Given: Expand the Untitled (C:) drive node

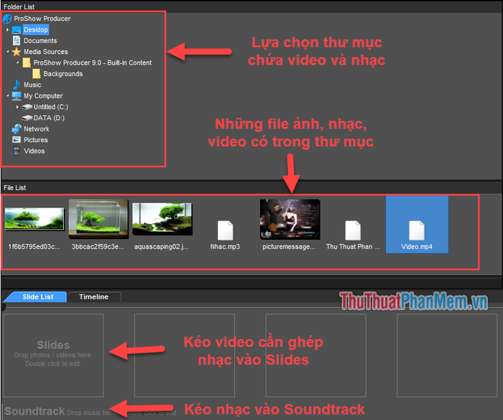Looking at the screenshot, I should [x=17, y=107].
